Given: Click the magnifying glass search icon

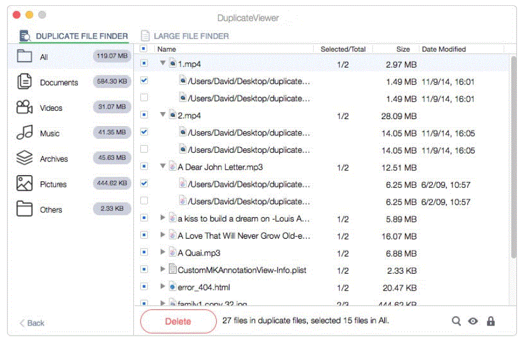Looking at the screenshot, I should (456, 322).
